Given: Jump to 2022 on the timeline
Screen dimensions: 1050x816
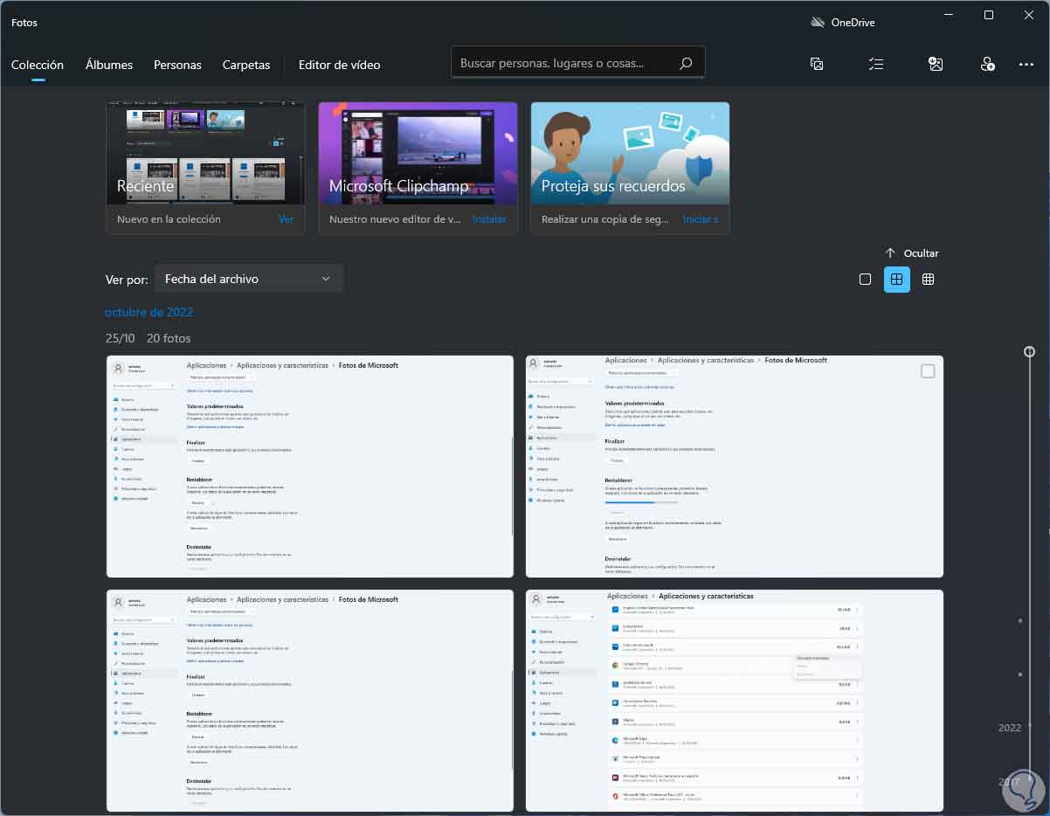Looking at the screenshot, I should (x=1009, y=728).
